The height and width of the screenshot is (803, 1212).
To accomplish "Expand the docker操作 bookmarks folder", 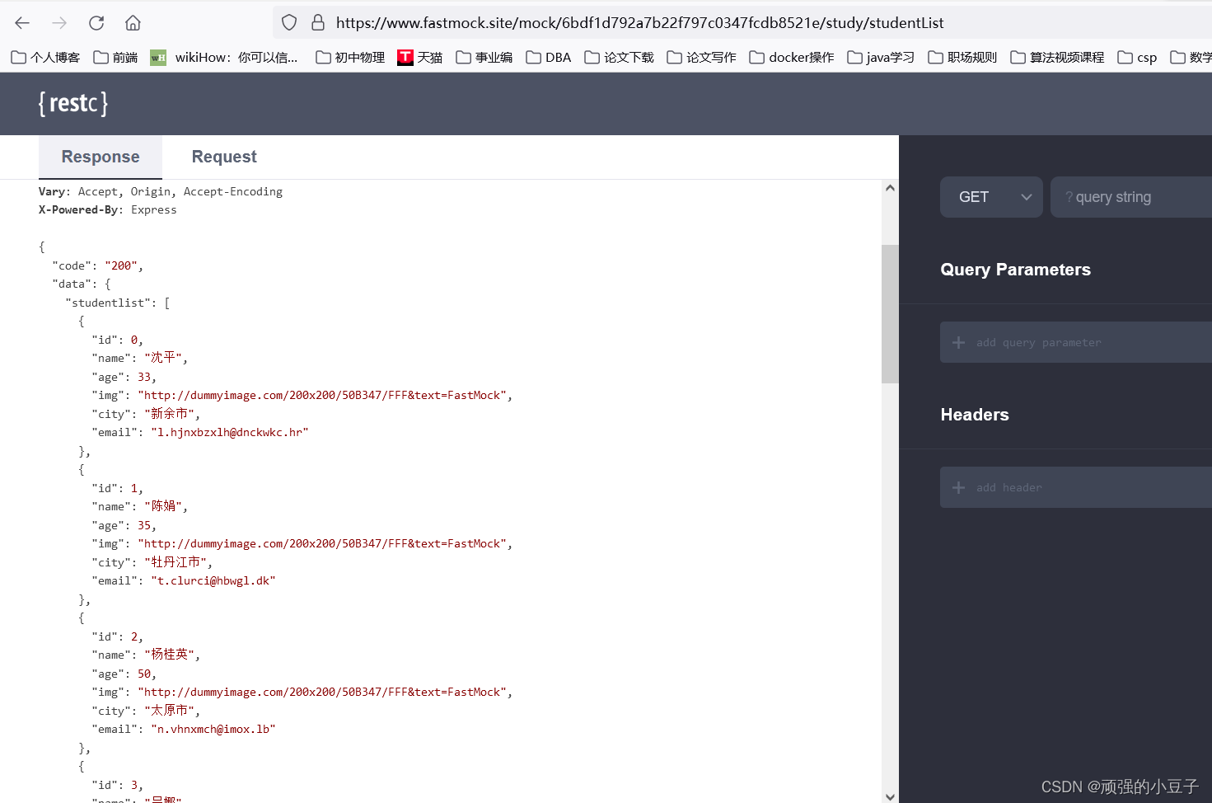I will tap(791, 57).
